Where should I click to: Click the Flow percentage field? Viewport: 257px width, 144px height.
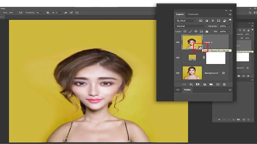point(11,12)
